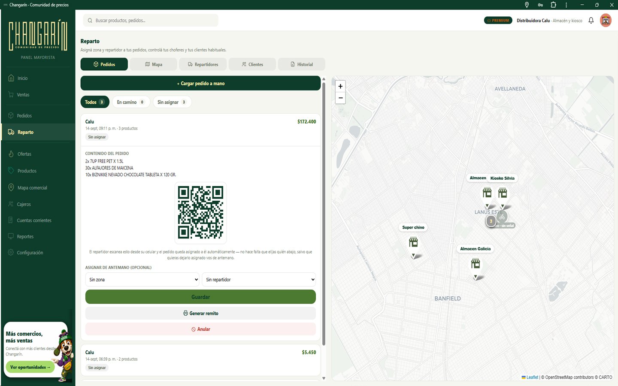Viewport: 618px width, 386px height.
Task: Open the browser extensions puzzle icon
Action: (553, 5)
